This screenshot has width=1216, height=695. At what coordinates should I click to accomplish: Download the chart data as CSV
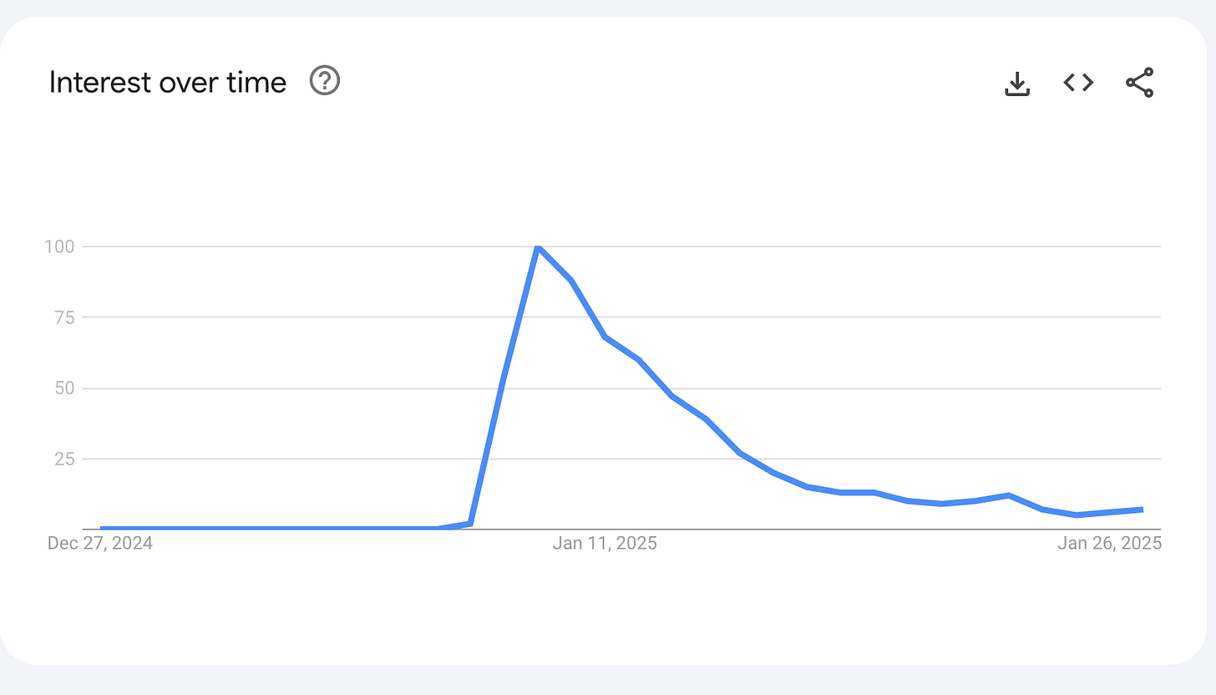[x=1016, y=83]
